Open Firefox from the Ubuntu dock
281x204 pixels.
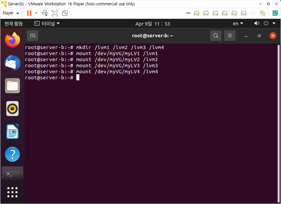click(12, 40)
